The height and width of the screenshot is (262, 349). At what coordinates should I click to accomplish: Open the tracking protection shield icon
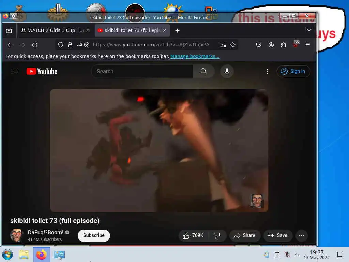coord(61,45)
